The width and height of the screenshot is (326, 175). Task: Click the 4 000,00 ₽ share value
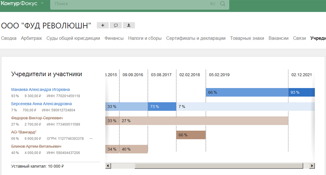tap(33, 153)
